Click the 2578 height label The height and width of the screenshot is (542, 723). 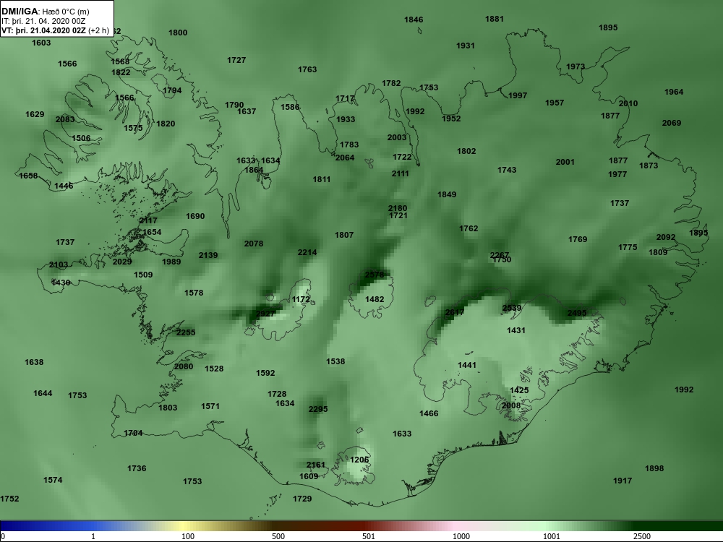click(374, 274)
